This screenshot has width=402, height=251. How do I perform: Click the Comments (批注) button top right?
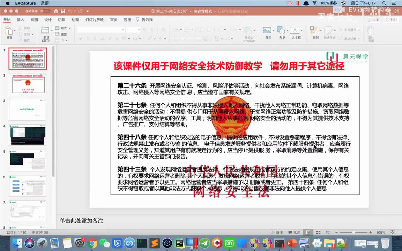pos(392,20)
